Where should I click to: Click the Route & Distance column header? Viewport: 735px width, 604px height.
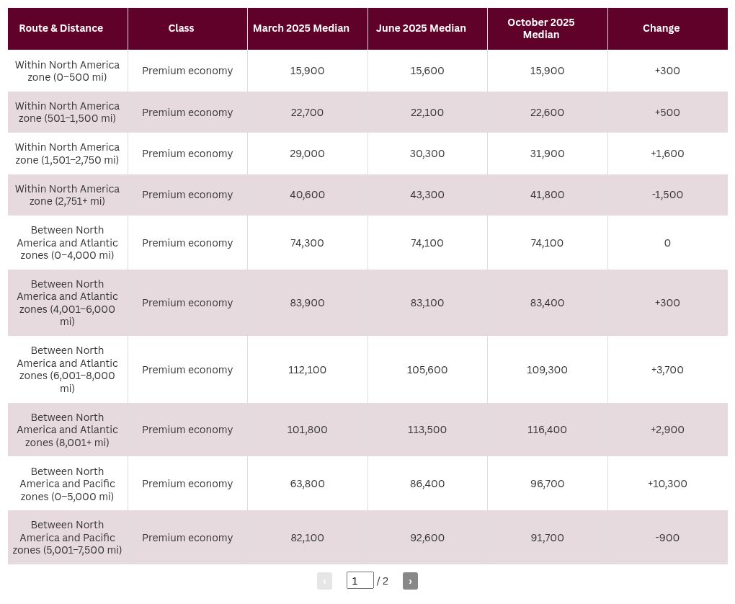61,28
